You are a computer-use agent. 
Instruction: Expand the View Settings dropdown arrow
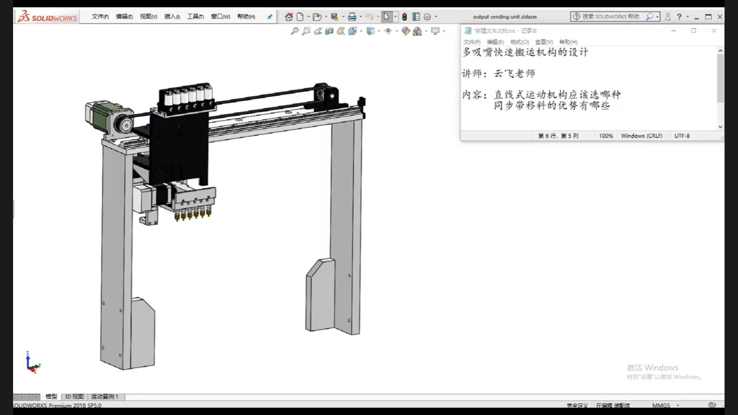444,31
